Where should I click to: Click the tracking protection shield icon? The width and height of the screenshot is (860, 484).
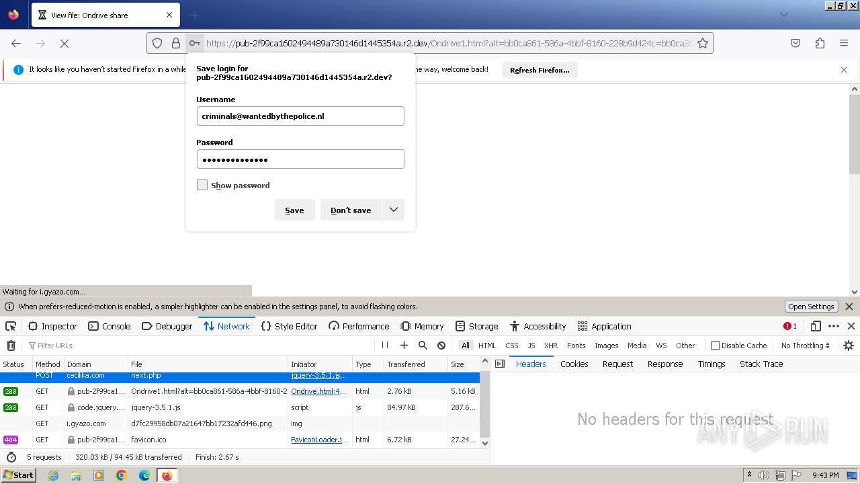click(x=157, y=43)
